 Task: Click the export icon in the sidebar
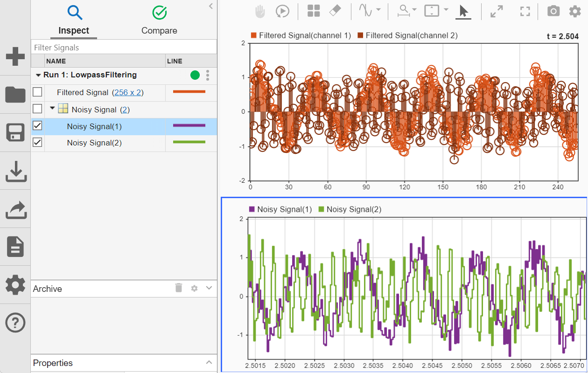click(x=15, y=209)
